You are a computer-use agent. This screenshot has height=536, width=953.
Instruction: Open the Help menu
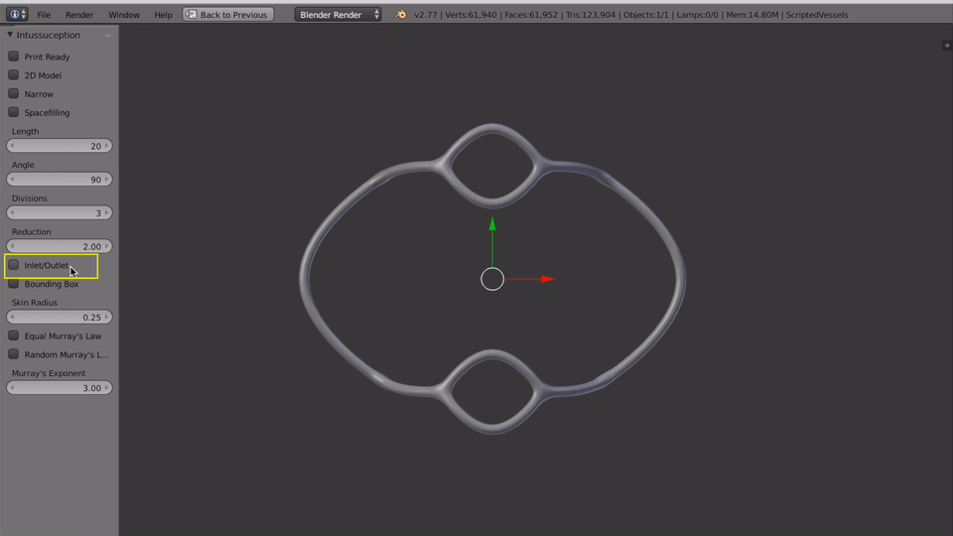[x=163, y=14]
